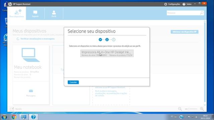Click the Cancelar button in dialog
The height and width of the screenshot is (120, 214).
[73, 82]
